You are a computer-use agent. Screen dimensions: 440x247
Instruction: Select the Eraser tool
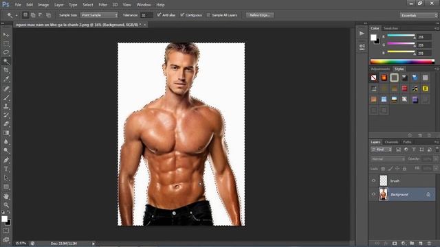click(x=6, y=123)
